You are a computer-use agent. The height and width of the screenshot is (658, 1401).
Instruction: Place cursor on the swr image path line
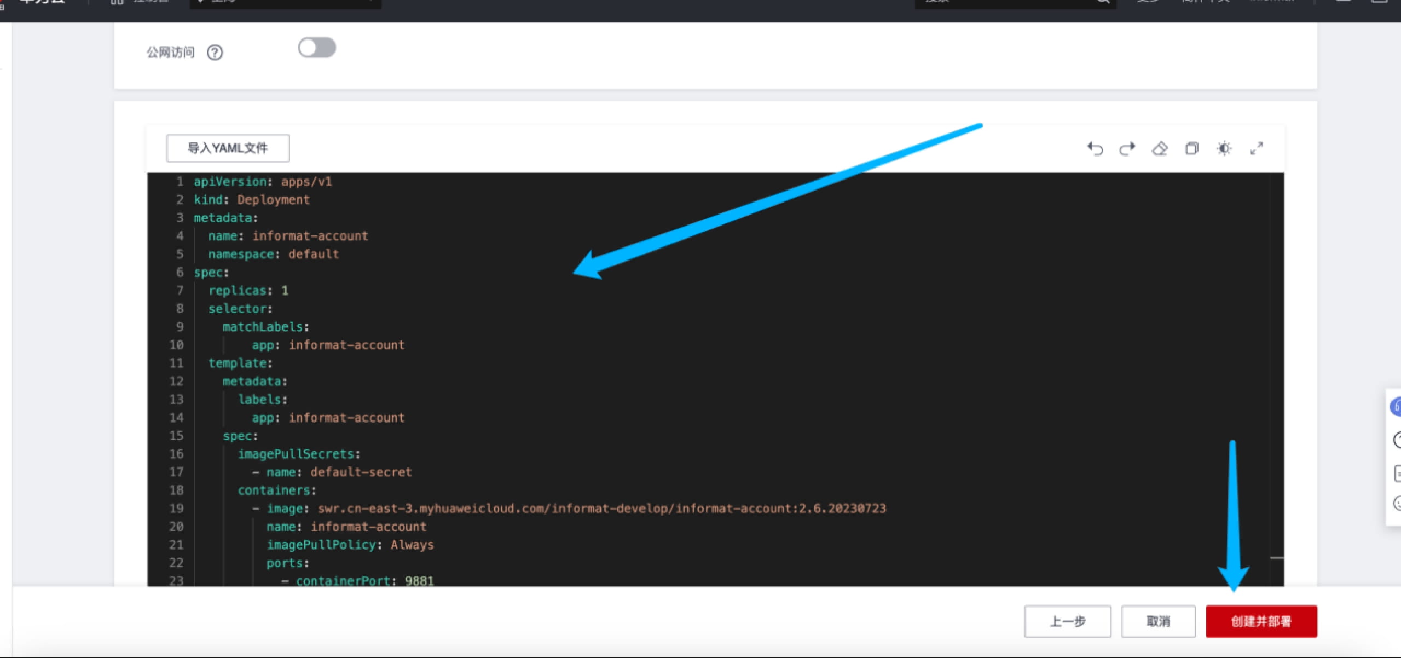[601, 509]
